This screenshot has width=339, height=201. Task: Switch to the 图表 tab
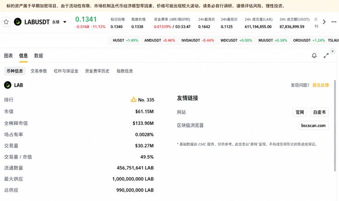click(8, 56)
